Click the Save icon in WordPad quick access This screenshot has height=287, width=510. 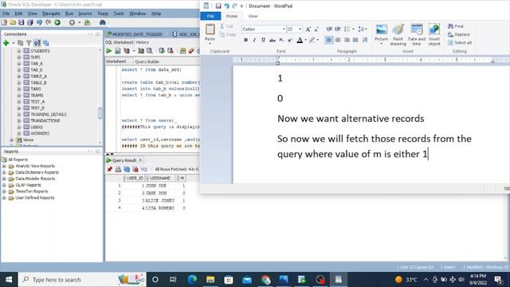tap(218, 6)
